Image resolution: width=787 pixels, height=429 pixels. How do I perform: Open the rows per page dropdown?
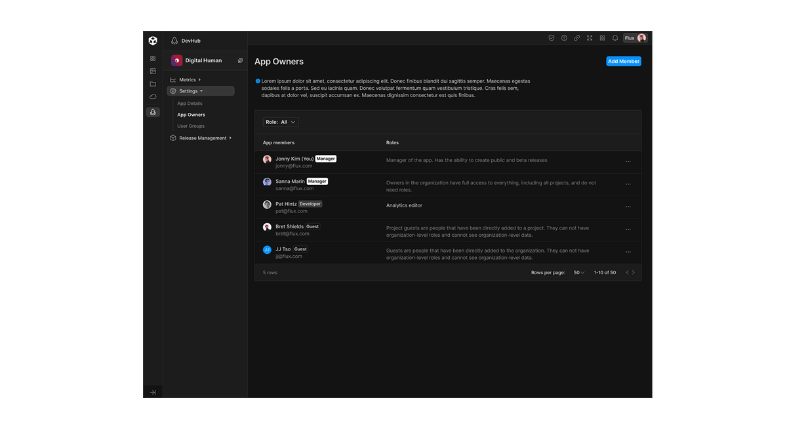[579, 272]
